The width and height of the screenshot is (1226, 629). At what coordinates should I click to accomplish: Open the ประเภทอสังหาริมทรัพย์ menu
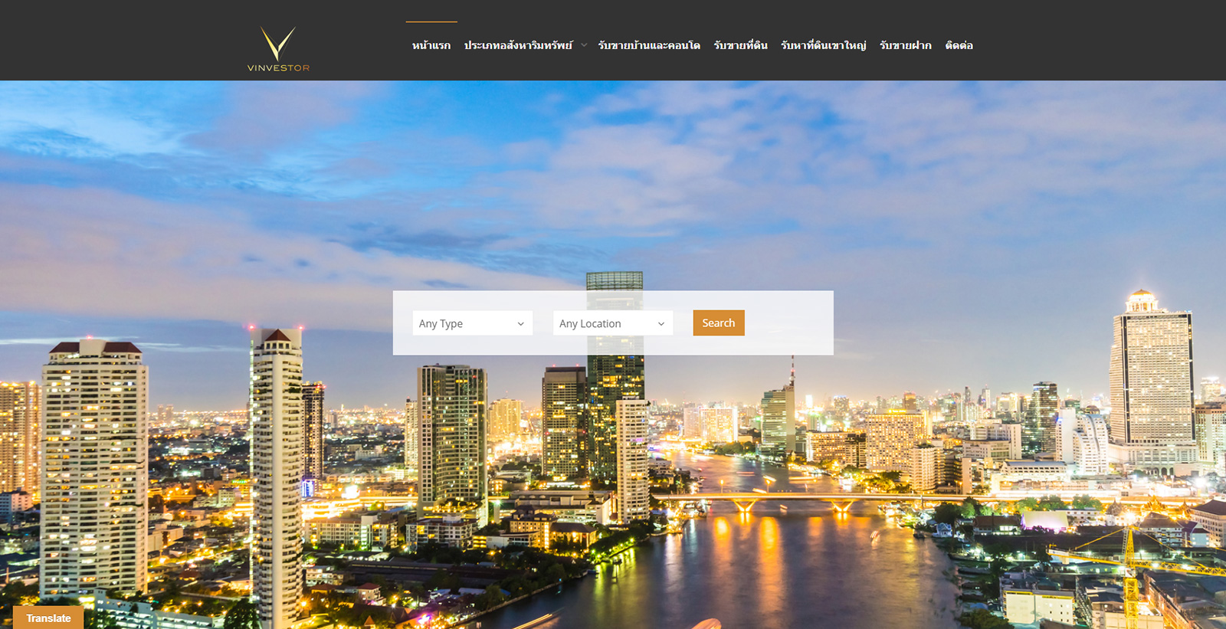(519, 45)
